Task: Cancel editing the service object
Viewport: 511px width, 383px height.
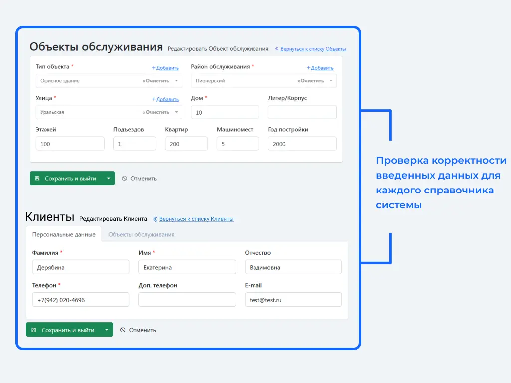Action: tap(139, 178)
